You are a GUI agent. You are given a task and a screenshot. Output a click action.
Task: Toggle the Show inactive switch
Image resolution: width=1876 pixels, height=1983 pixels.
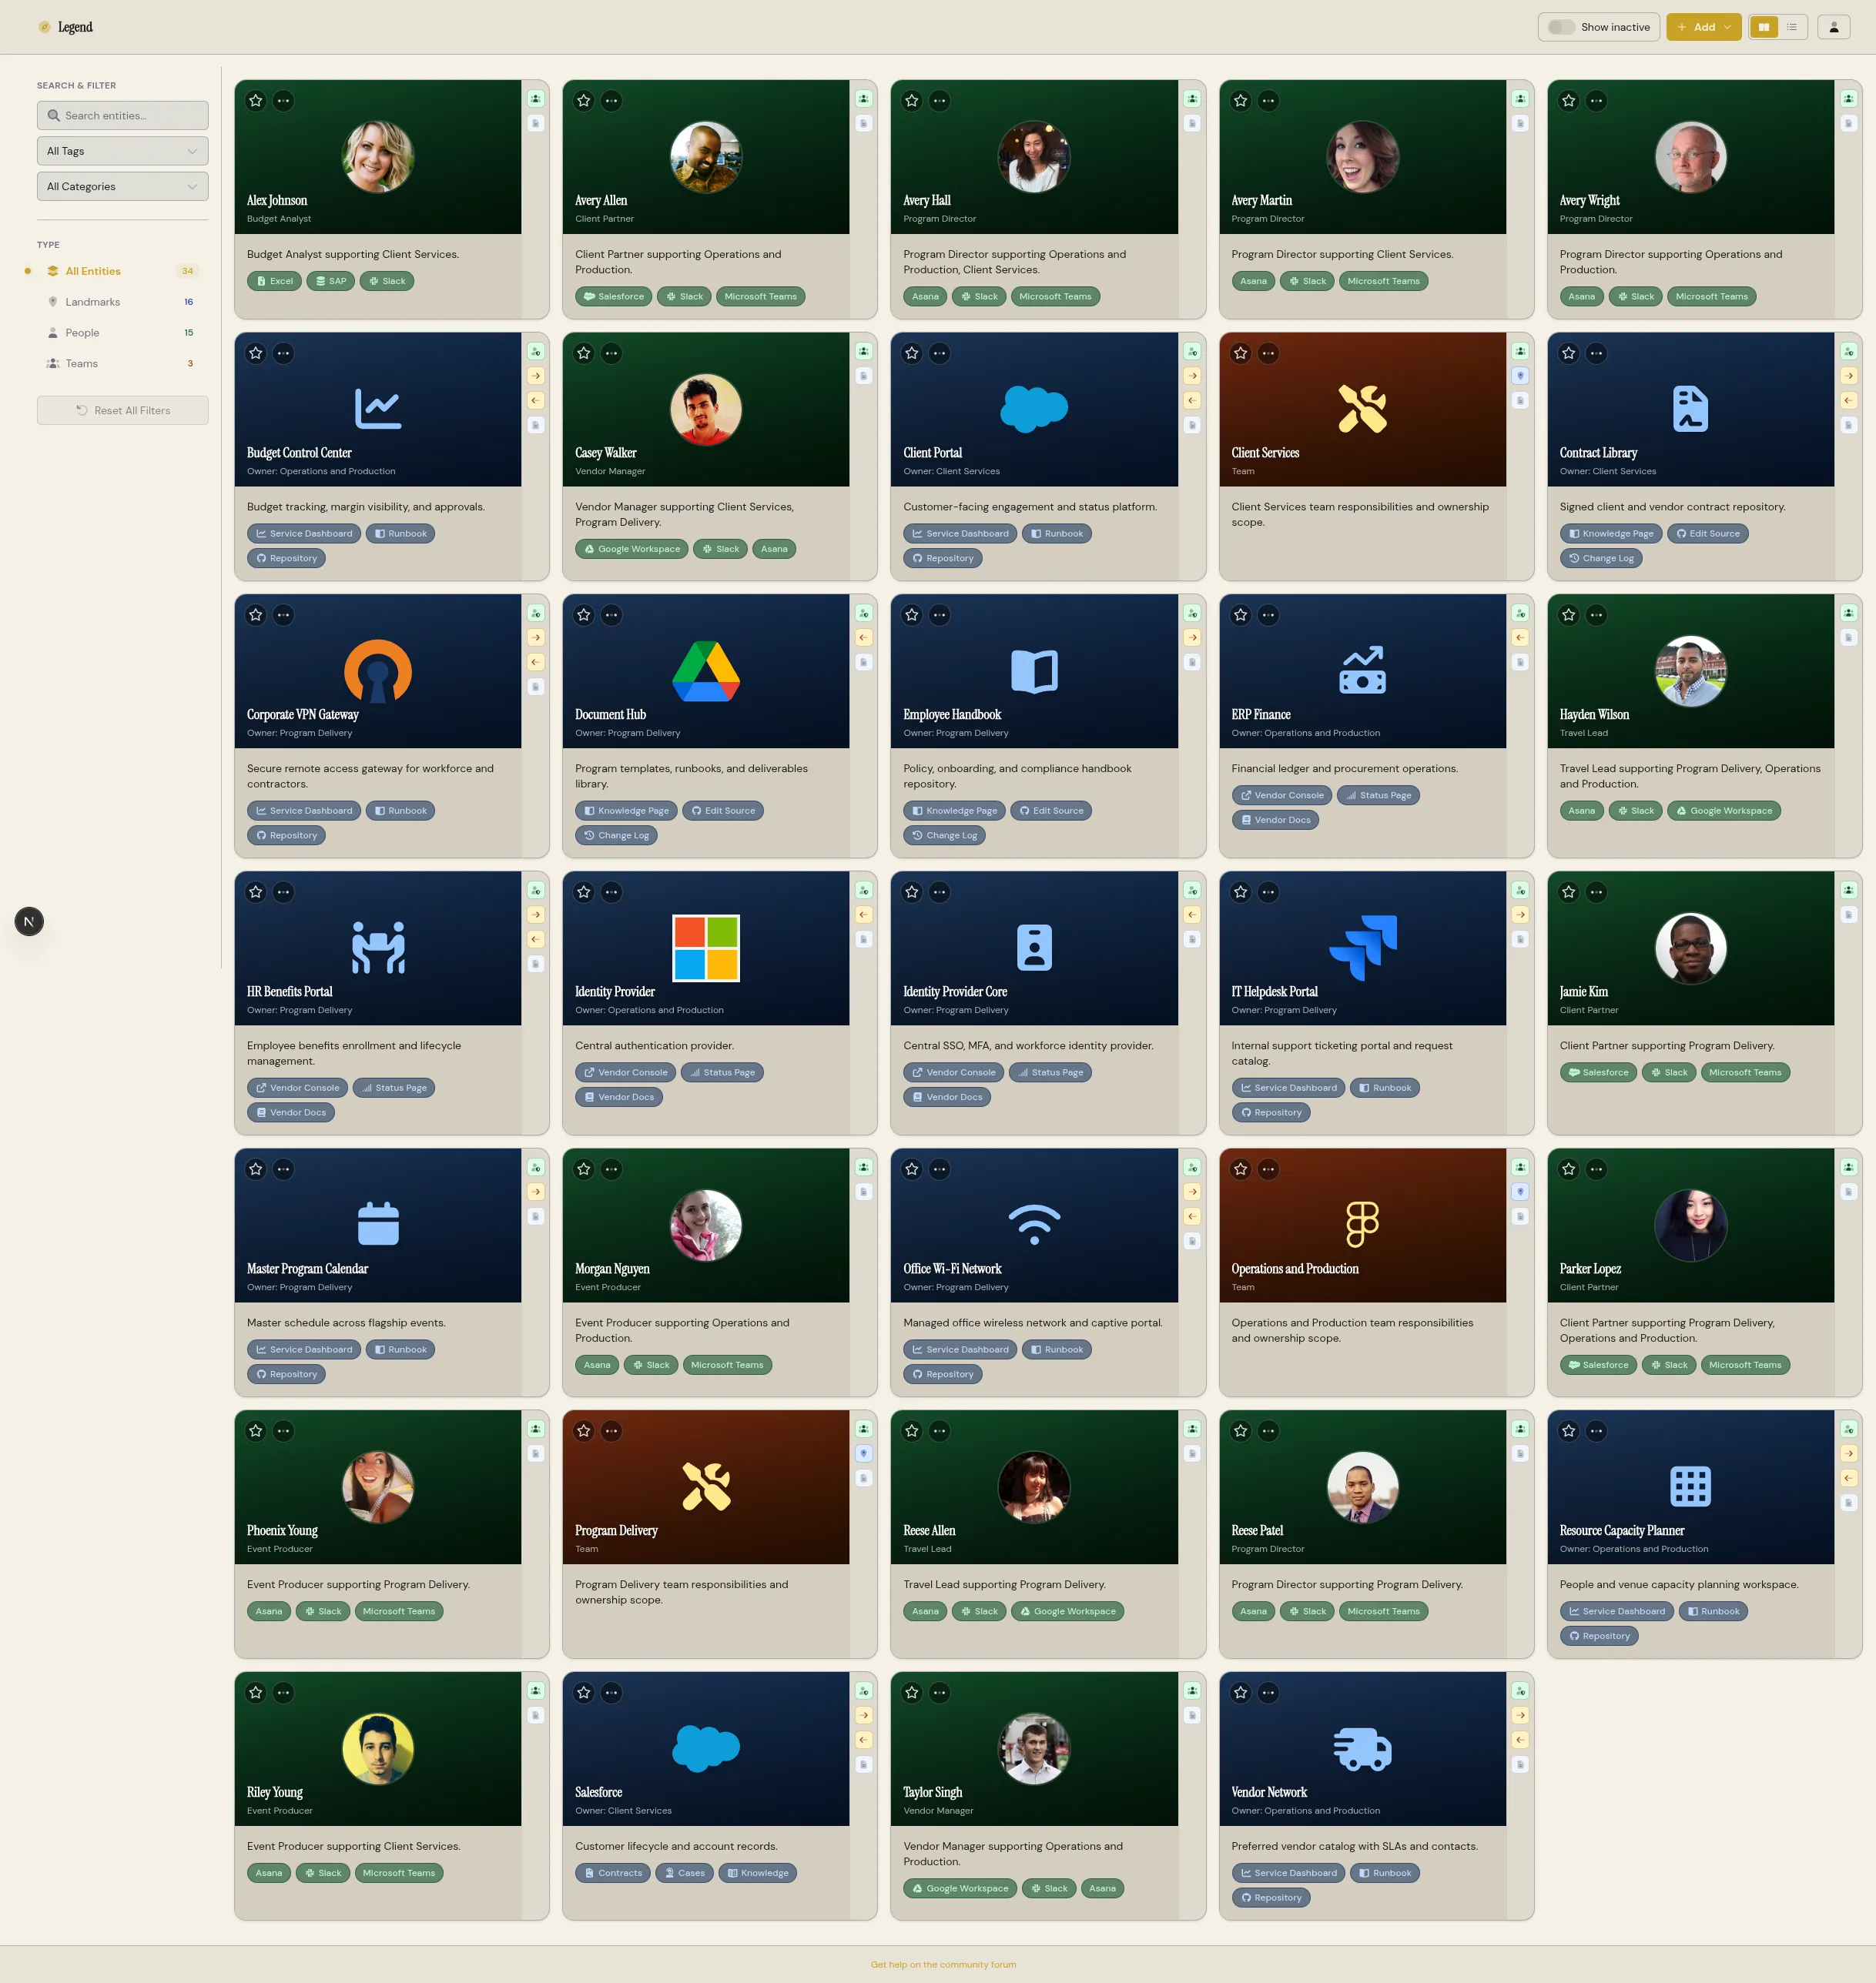pos(1561,27)
